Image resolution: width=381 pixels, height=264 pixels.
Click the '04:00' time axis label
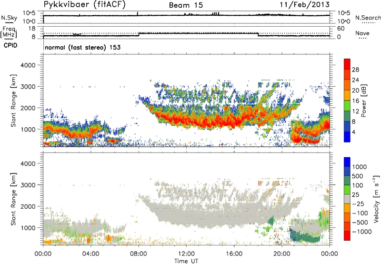(90, 254)
